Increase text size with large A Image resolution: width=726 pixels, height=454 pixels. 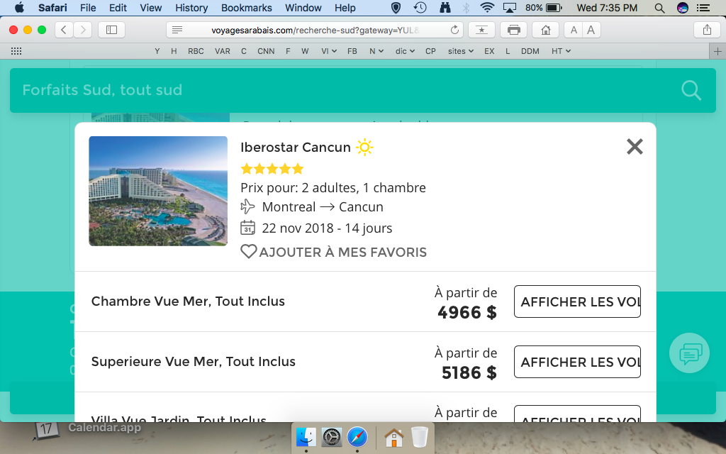point(591,30)
